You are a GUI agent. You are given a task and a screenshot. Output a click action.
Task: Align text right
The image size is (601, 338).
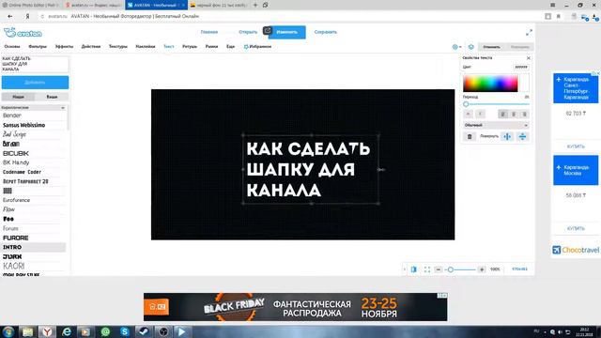coord(524,115)
